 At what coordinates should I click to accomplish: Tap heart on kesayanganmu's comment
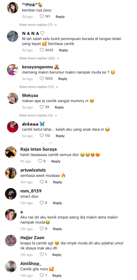pyautogui.click(x=42, y=79)
